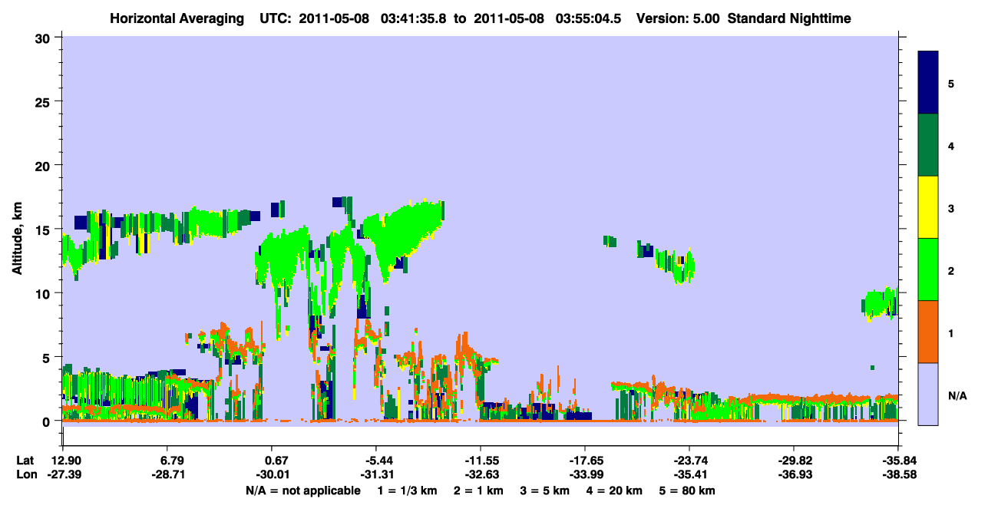Screen dimensions: 998x512
Task: Click longitude value '-35.41'
Action: tap(689, 475)
